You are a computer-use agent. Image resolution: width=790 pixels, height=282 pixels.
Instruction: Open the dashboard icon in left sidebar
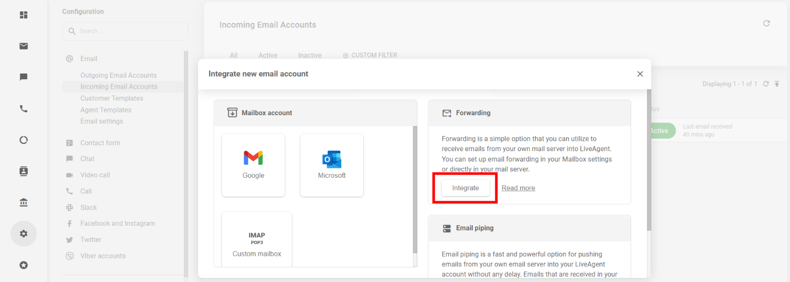24,15
